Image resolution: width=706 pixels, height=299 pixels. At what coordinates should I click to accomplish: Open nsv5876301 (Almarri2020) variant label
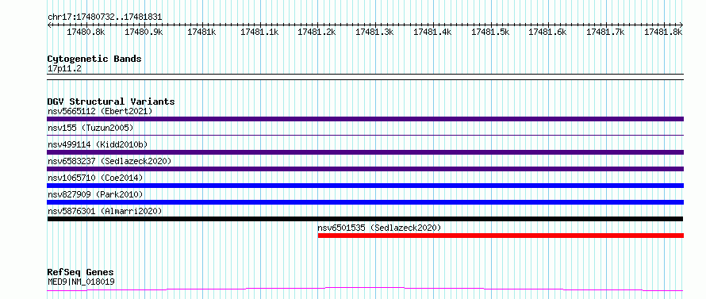click(105, 211)
